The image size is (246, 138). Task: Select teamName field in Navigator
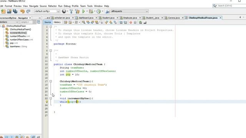(x=18, y=46)
